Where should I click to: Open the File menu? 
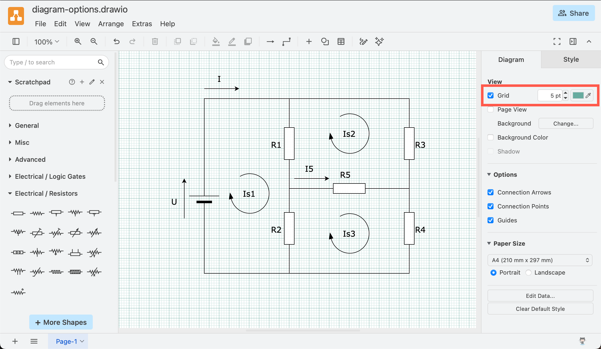pyautogui.click(x=40, y=24)
